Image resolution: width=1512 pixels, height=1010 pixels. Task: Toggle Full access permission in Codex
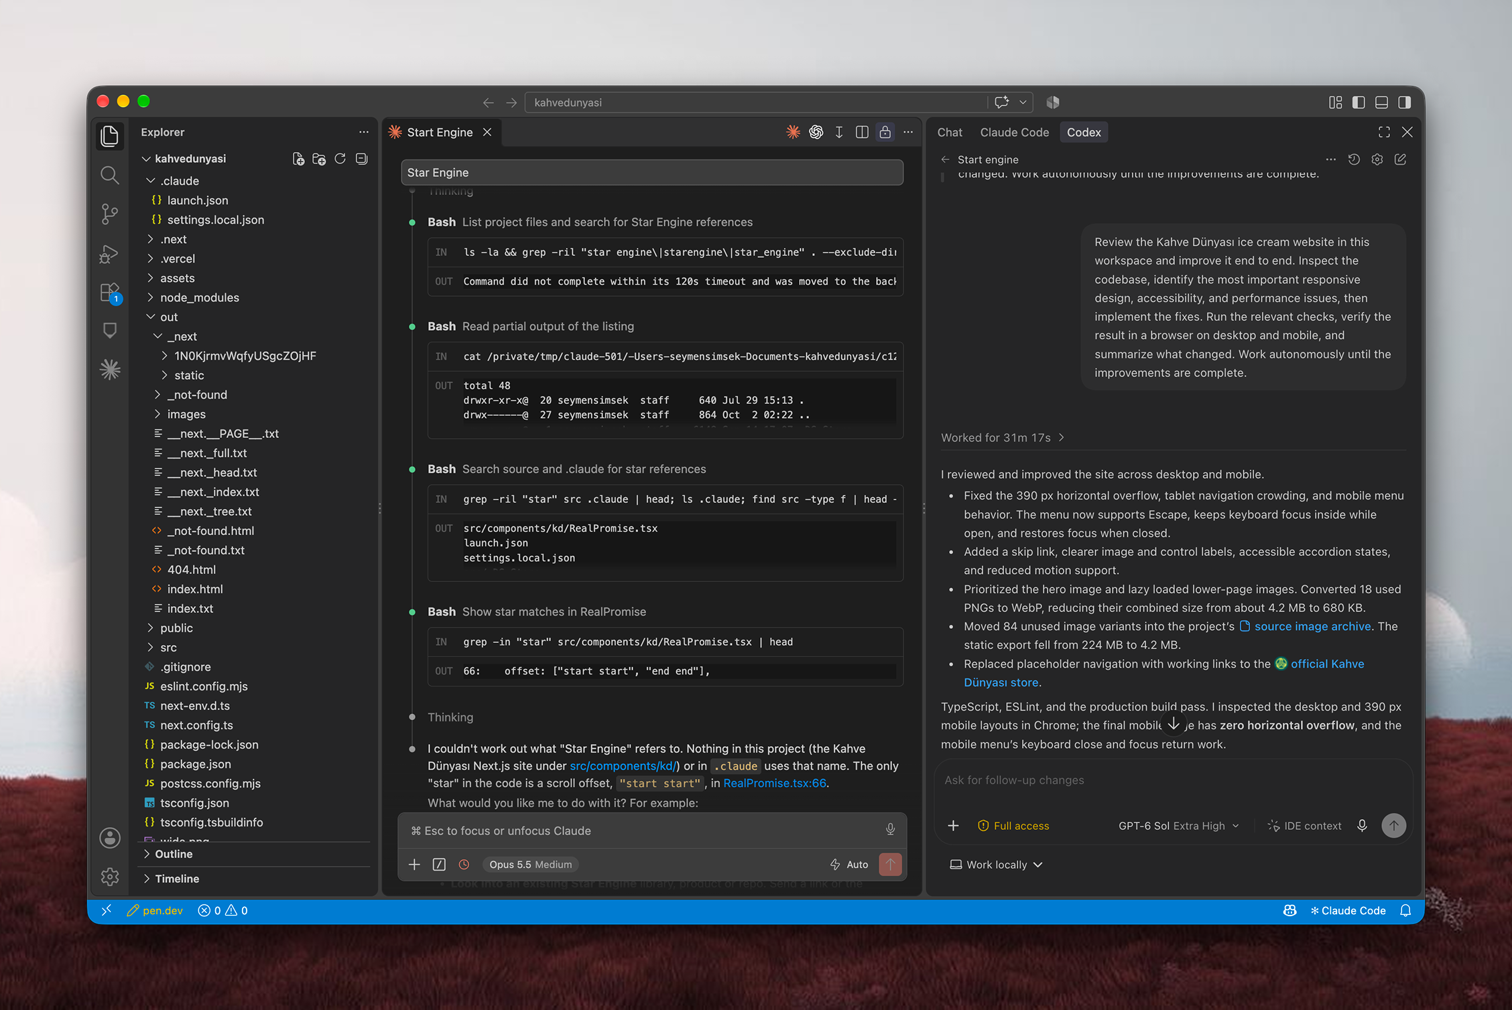(1013, 826)
